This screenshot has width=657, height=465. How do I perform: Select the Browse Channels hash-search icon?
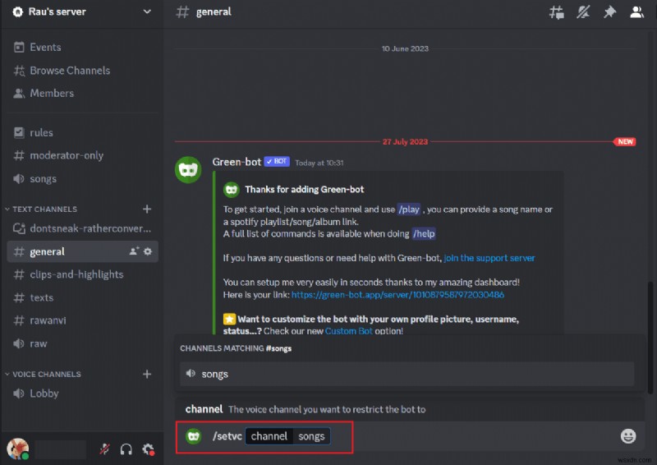coord(19,71)
